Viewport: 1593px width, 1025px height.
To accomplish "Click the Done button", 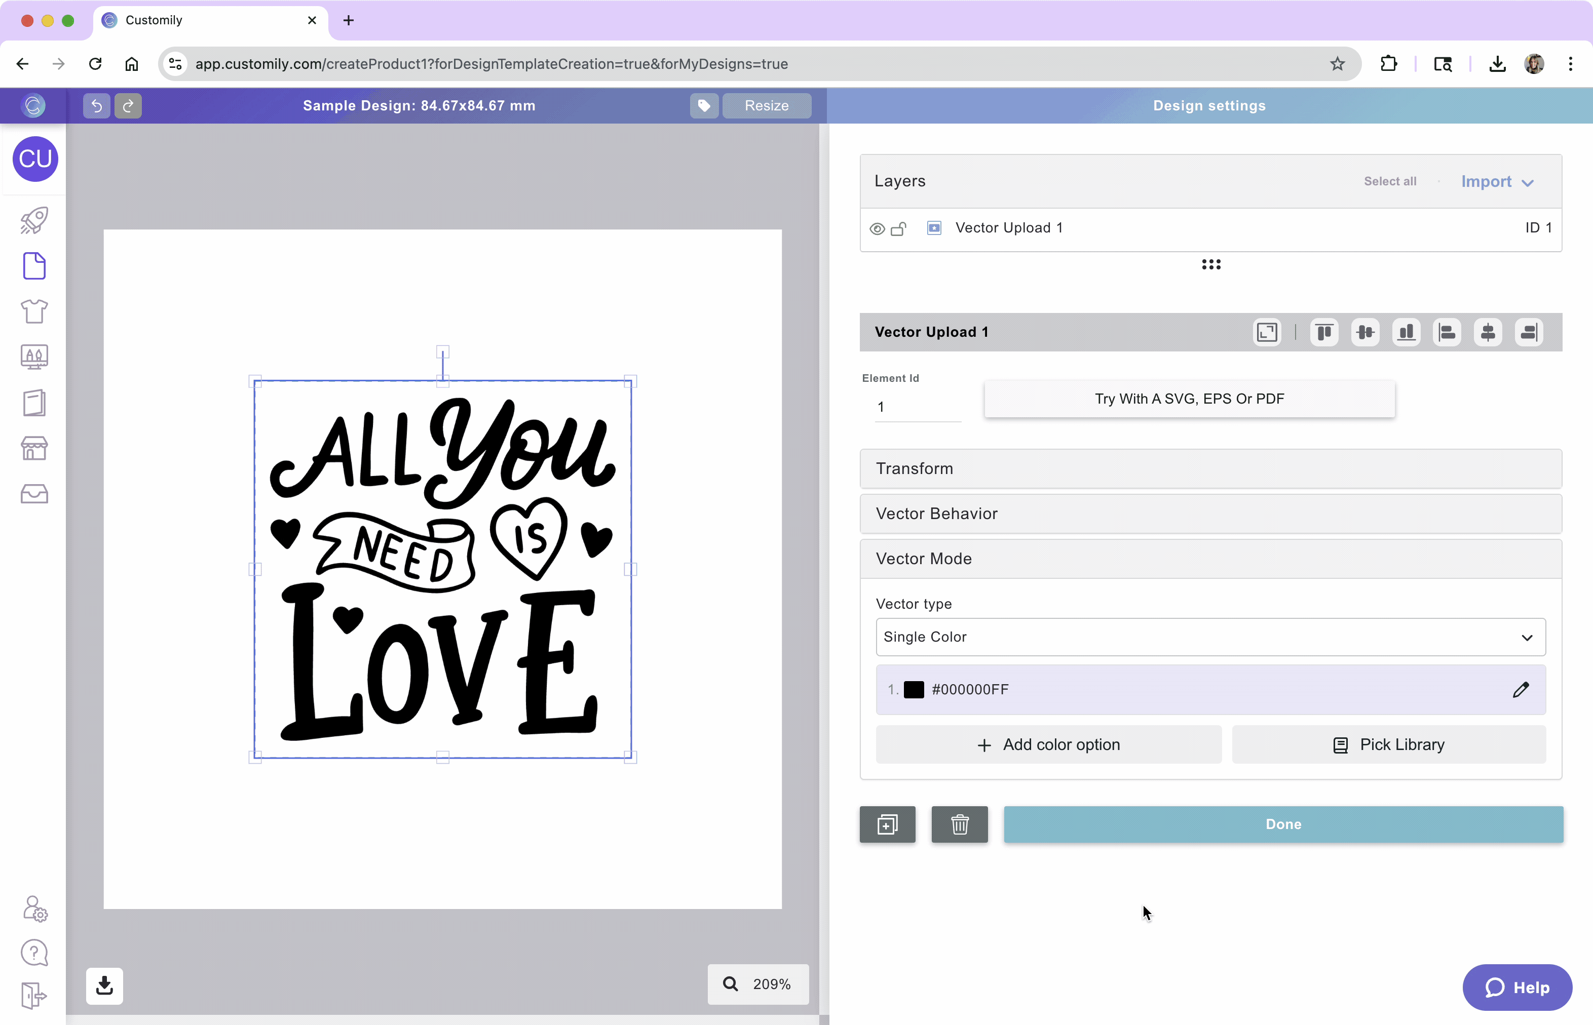I will click(x=1282, y=824).
